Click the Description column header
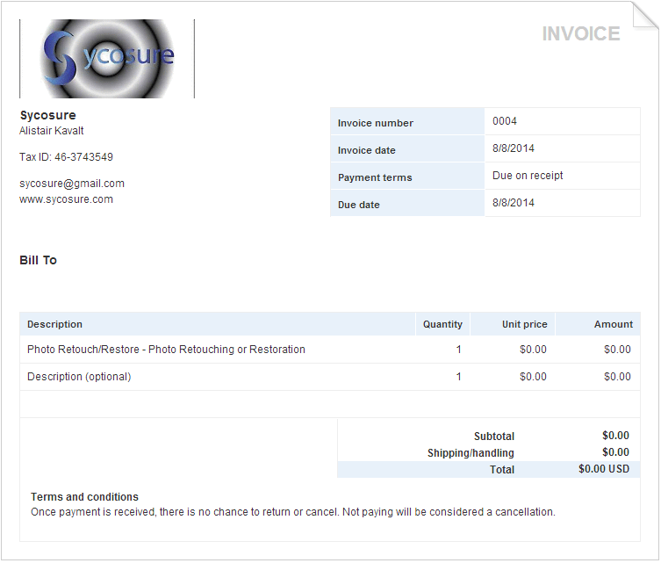Viewport: 661px width, 563px height. click(54, 324)
